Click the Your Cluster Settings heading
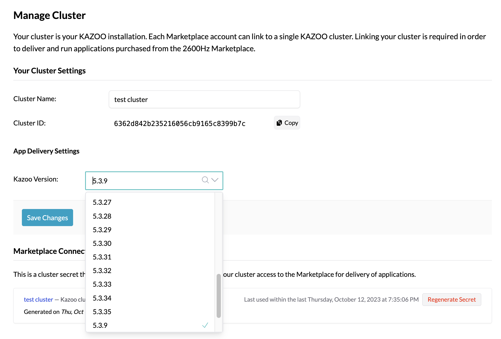 click(x=50, y=71)
